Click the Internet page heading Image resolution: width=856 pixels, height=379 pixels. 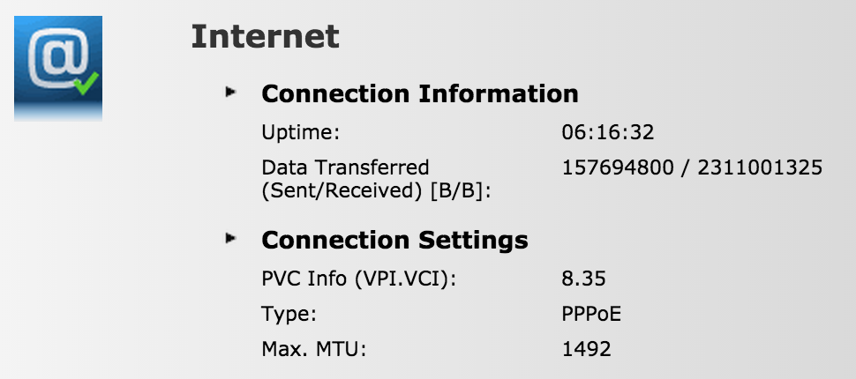265,37
